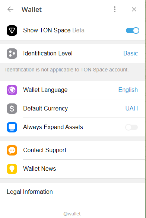146x218 pixels.
Task: Disable the Show TON Space toggle
Action: 133,31
